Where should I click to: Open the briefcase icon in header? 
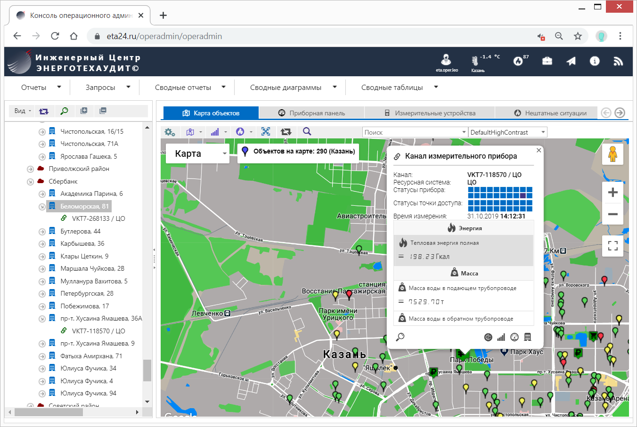(x=547, y=61)
